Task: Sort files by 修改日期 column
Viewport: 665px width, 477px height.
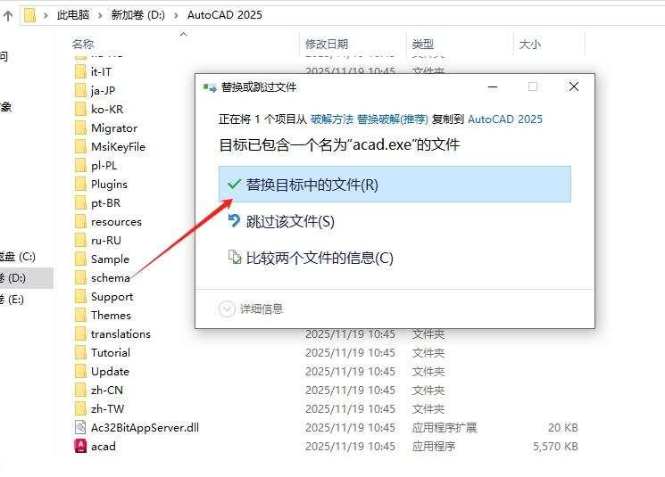Action: (327, 44)
